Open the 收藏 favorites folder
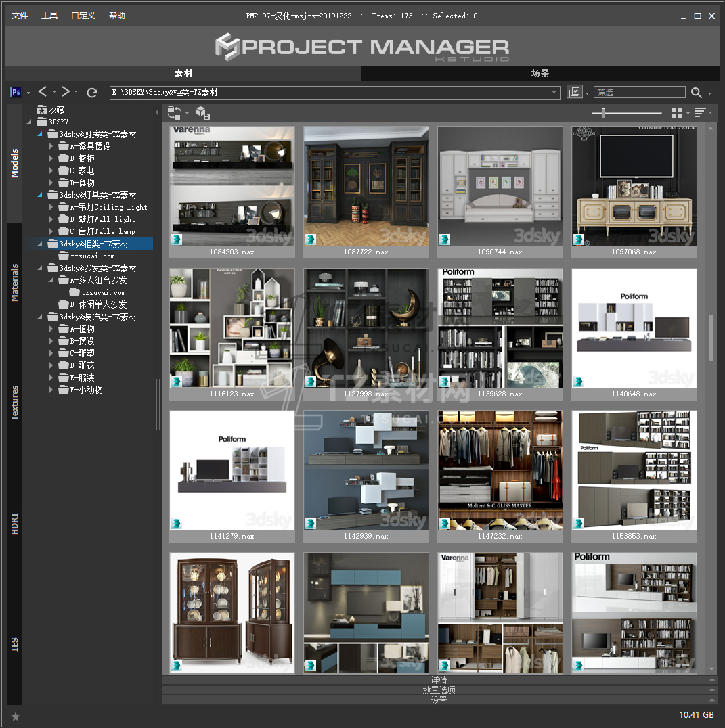725x728 pixels. pos(56,110)
